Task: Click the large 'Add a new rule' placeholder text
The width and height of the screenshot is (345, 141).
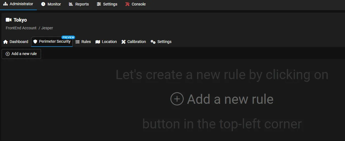Action: point(230,99)
